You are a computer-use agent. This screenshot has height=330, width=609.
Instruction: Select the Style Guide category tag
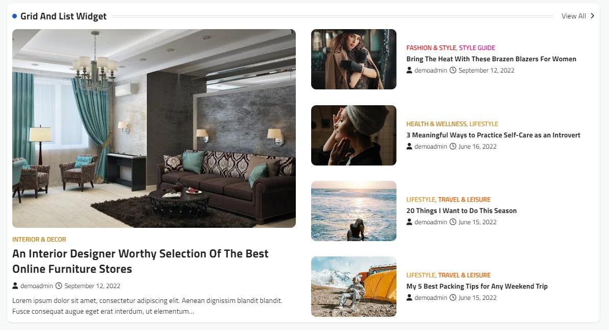coord(477,48)
